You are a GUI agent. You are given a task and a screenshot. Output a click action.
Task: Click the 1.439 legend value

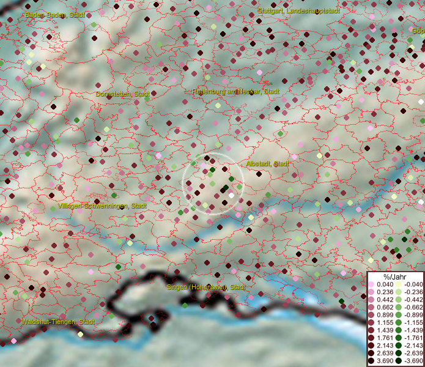[385, 330]
